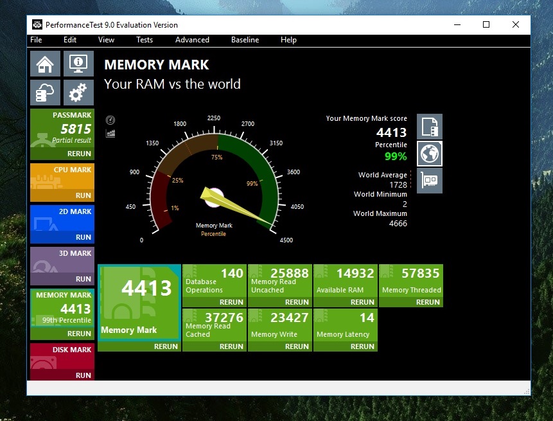Click the Your Memory Mark score label
Screen dimensions: 553x421
pos(367,118)
